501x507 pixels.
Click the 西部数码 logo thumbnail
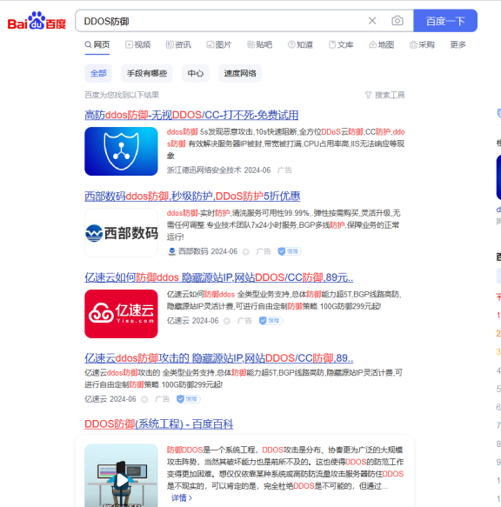(x=121, y=232)
